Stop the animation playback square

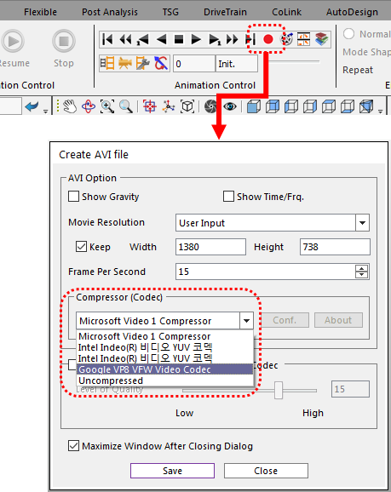click(x=179, y=39)
